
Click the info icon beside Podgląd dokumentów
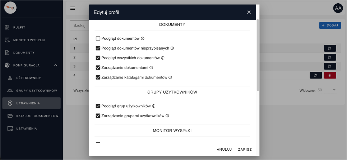click(x=143, y=38)
